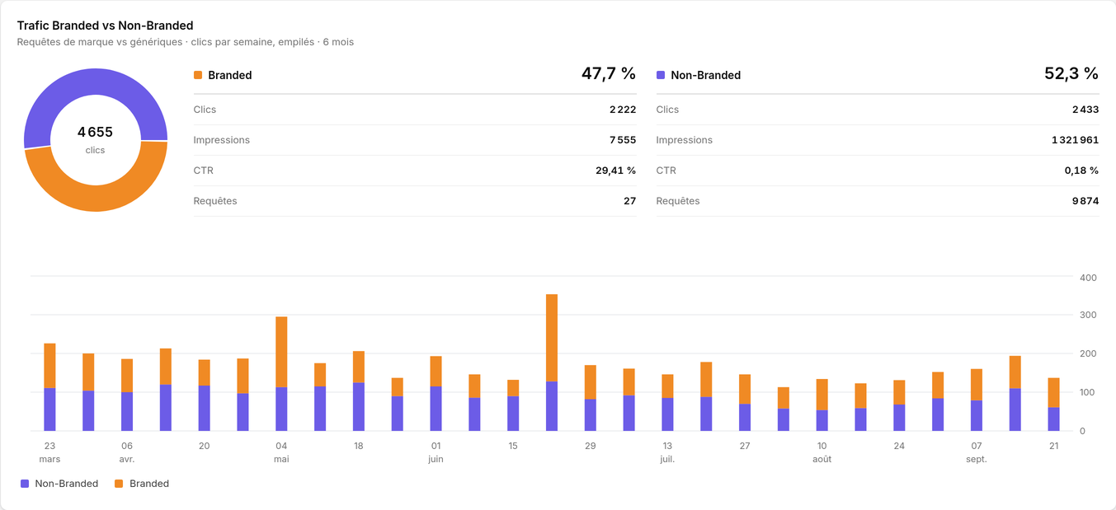1116x510 pixels.
Task: Click the Requêtes label under Non-Branded
Action: click(x=678, y=201)
